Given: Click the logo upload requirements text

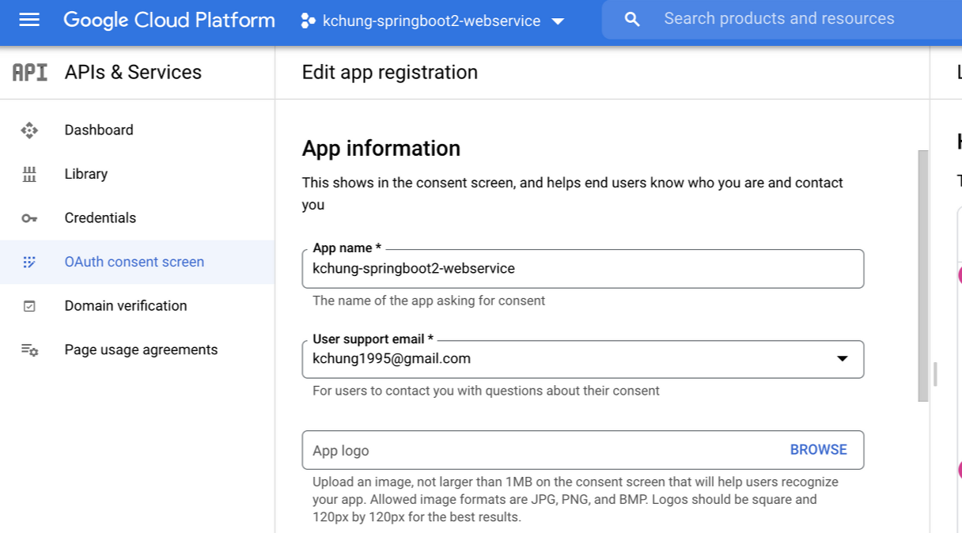Looking at the screenshot, I should 575,500.
